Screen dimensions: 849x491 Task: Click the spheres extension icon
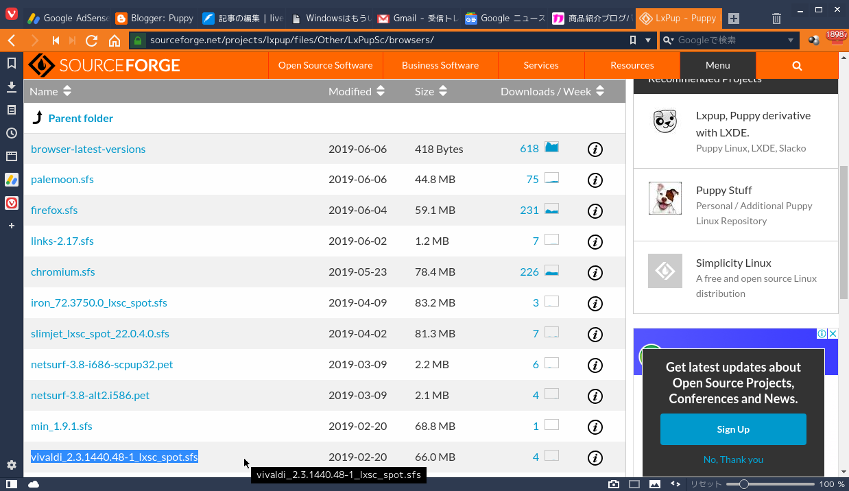pos(814,40)
